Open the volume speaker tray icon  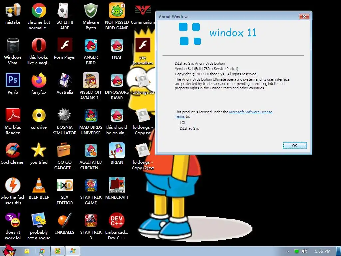click(x=305, y=251)
